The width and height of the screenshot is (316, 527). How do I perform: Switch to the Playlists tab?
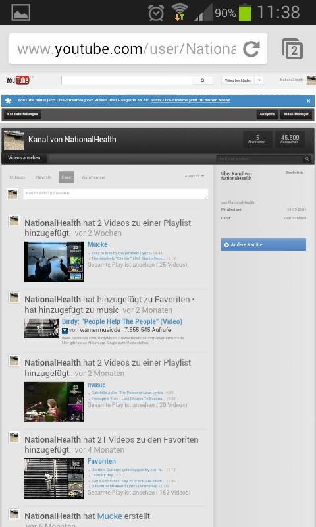tap(43, 177)
